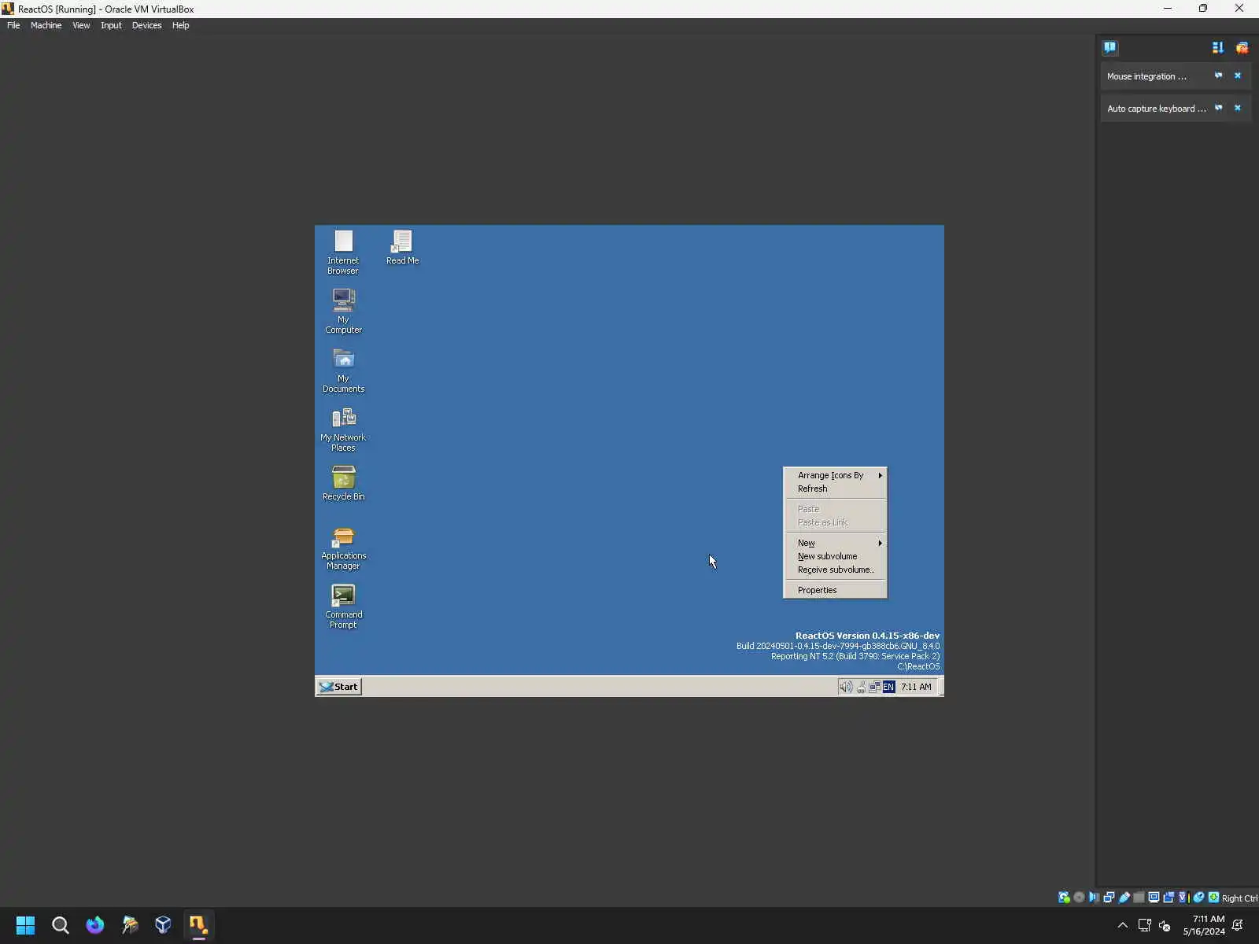Choose Receive subvolume... from the context menu
This screenshot has height=944, width=1259.
point(835,570)
